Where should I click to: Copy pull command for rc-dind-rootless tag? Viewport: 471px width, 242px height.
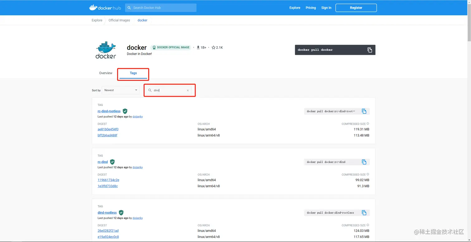[364, 111]
